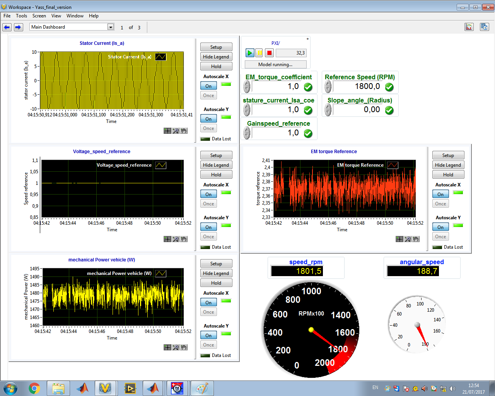Click the red Stop model button
495x396 pixels.
click(x=270, y=53)
